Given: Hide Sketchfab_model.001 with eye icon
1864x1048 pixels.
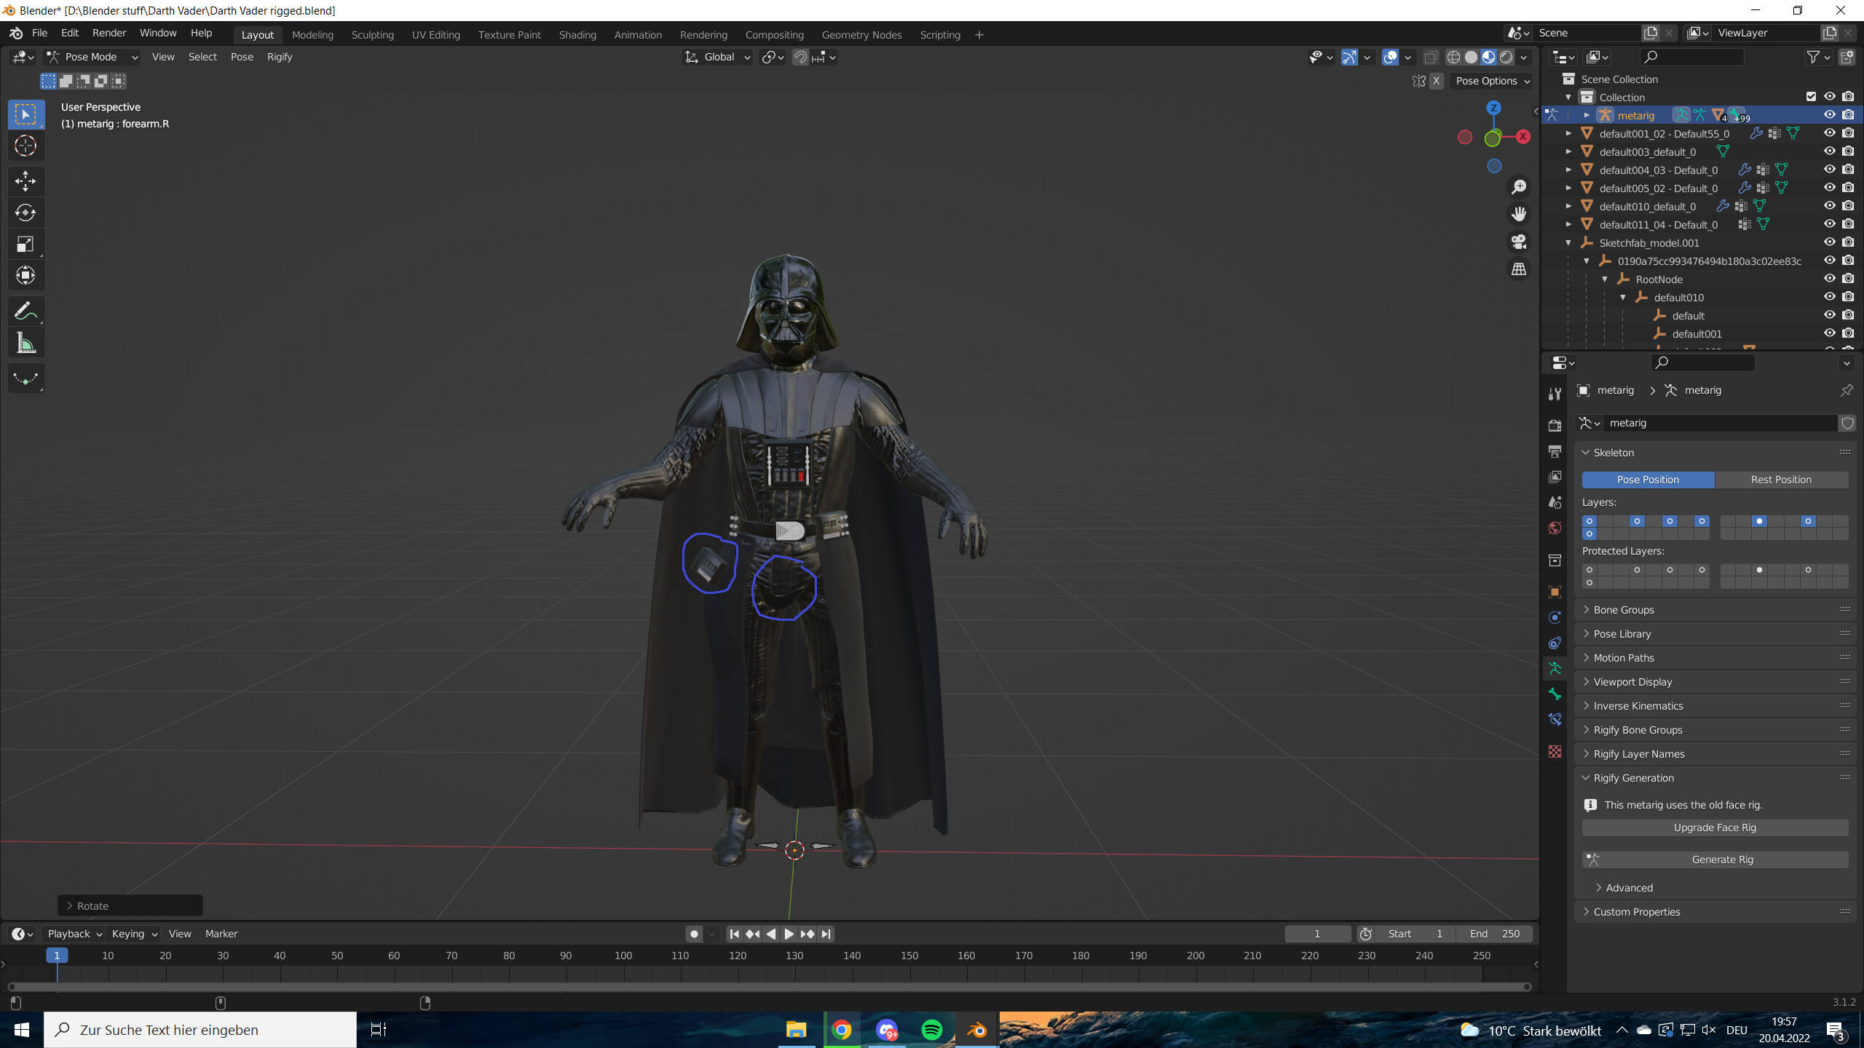Looking at the screenshot, I should pos(1829,242).
